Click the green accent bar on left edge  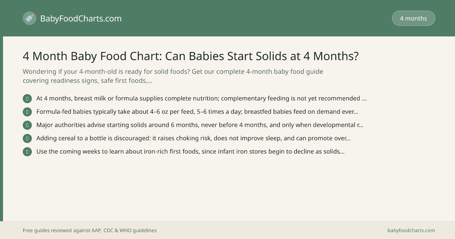(2, 129)
